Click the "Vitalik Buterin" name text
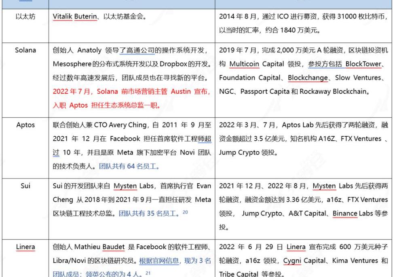 75,17
